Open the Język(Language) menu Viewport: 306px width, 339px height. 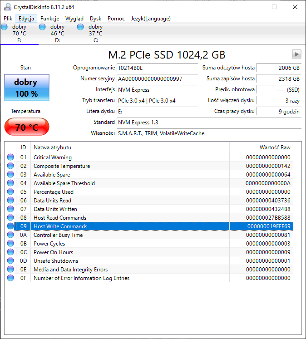pos(151,19)
